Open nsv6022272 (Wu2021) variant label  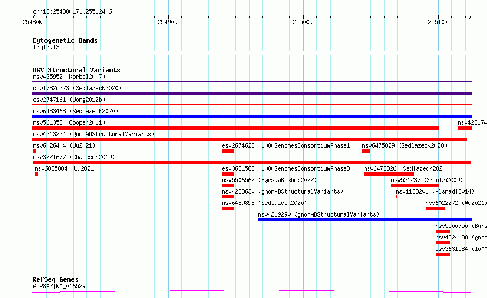point(456,203)
